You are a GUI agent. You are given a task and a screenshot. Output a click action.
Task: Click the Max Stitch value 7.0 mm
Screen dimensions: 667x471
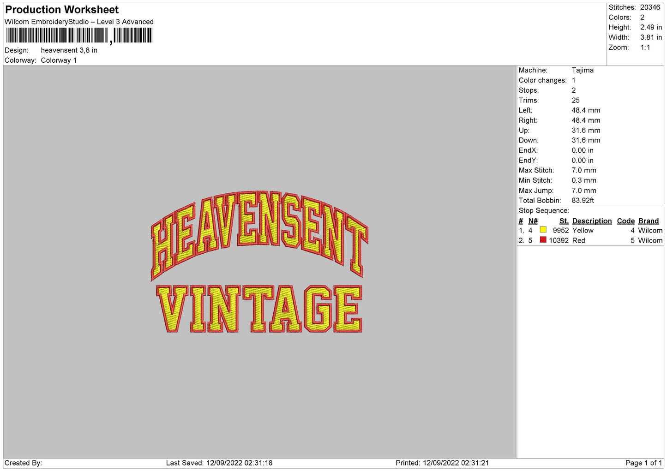pos(584,170)
